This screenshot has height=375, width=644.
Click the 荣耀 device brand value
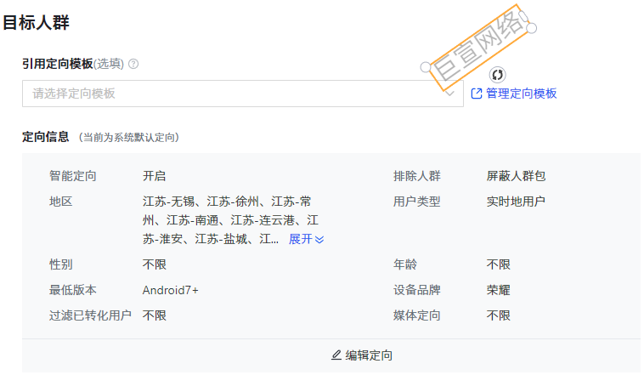point(498,290)
